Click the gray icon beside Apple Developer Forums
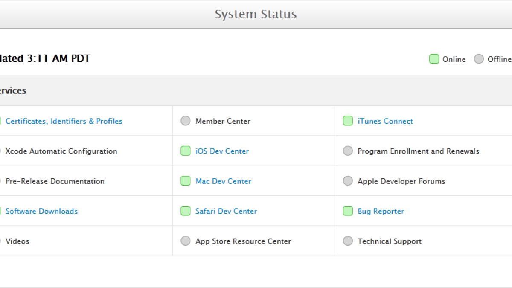This screenshot has width=512, height=288. 348,181
